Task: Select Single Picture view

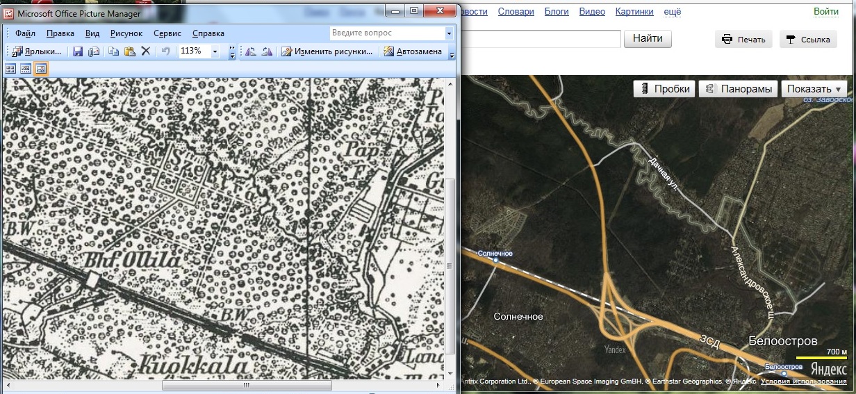Action: click(x=41, y=69)
